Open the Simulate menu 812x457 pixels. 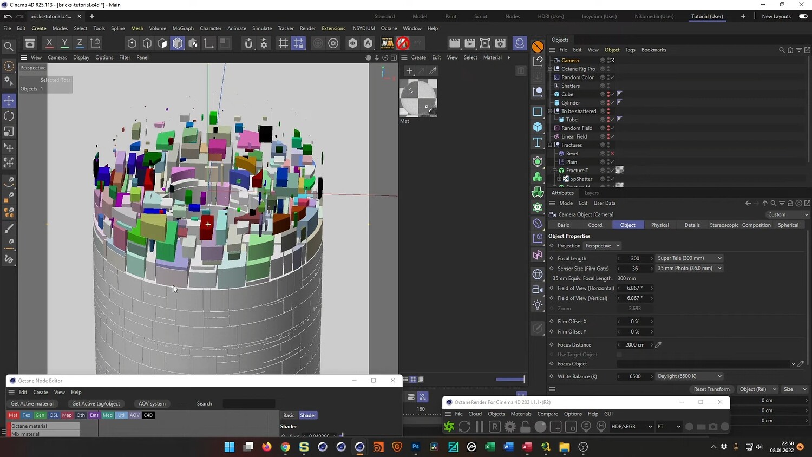tap(262, 28)
